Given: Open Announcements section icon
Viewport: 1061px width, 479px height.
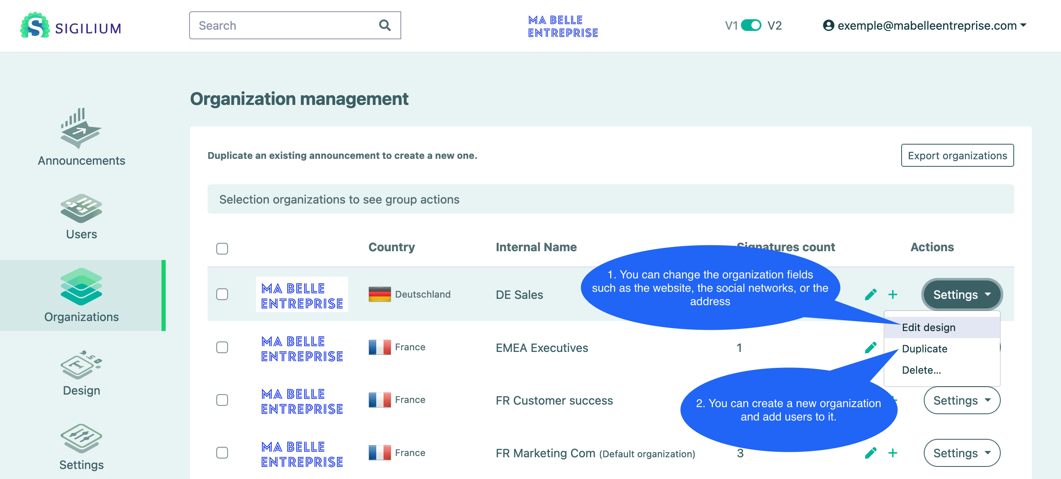Looking at the screenshot, I should click(81, 128).
